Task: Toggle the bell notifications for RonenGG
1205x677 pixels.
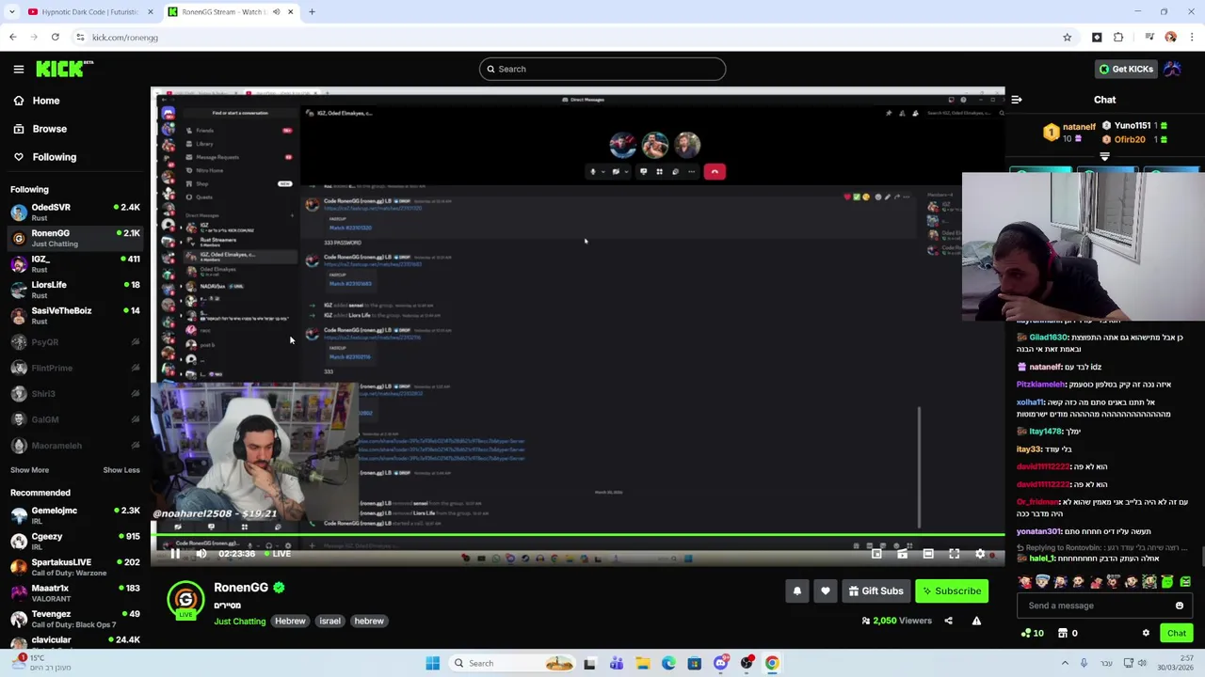Action: point(797,590)
